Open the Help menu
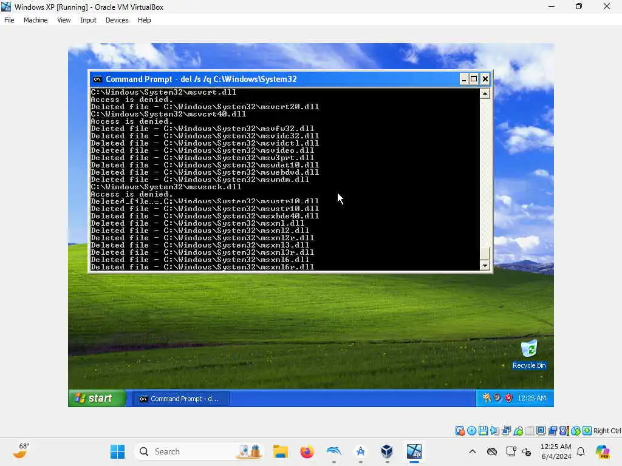The width and height of the screenshot is (622, 466). tap(145, 20)
